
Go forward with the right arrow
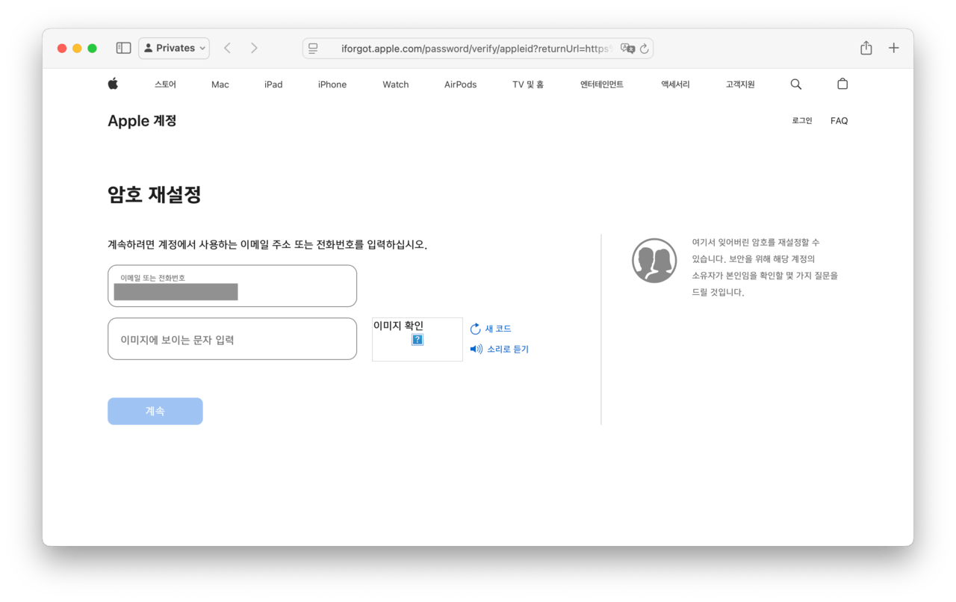point(254,48)
